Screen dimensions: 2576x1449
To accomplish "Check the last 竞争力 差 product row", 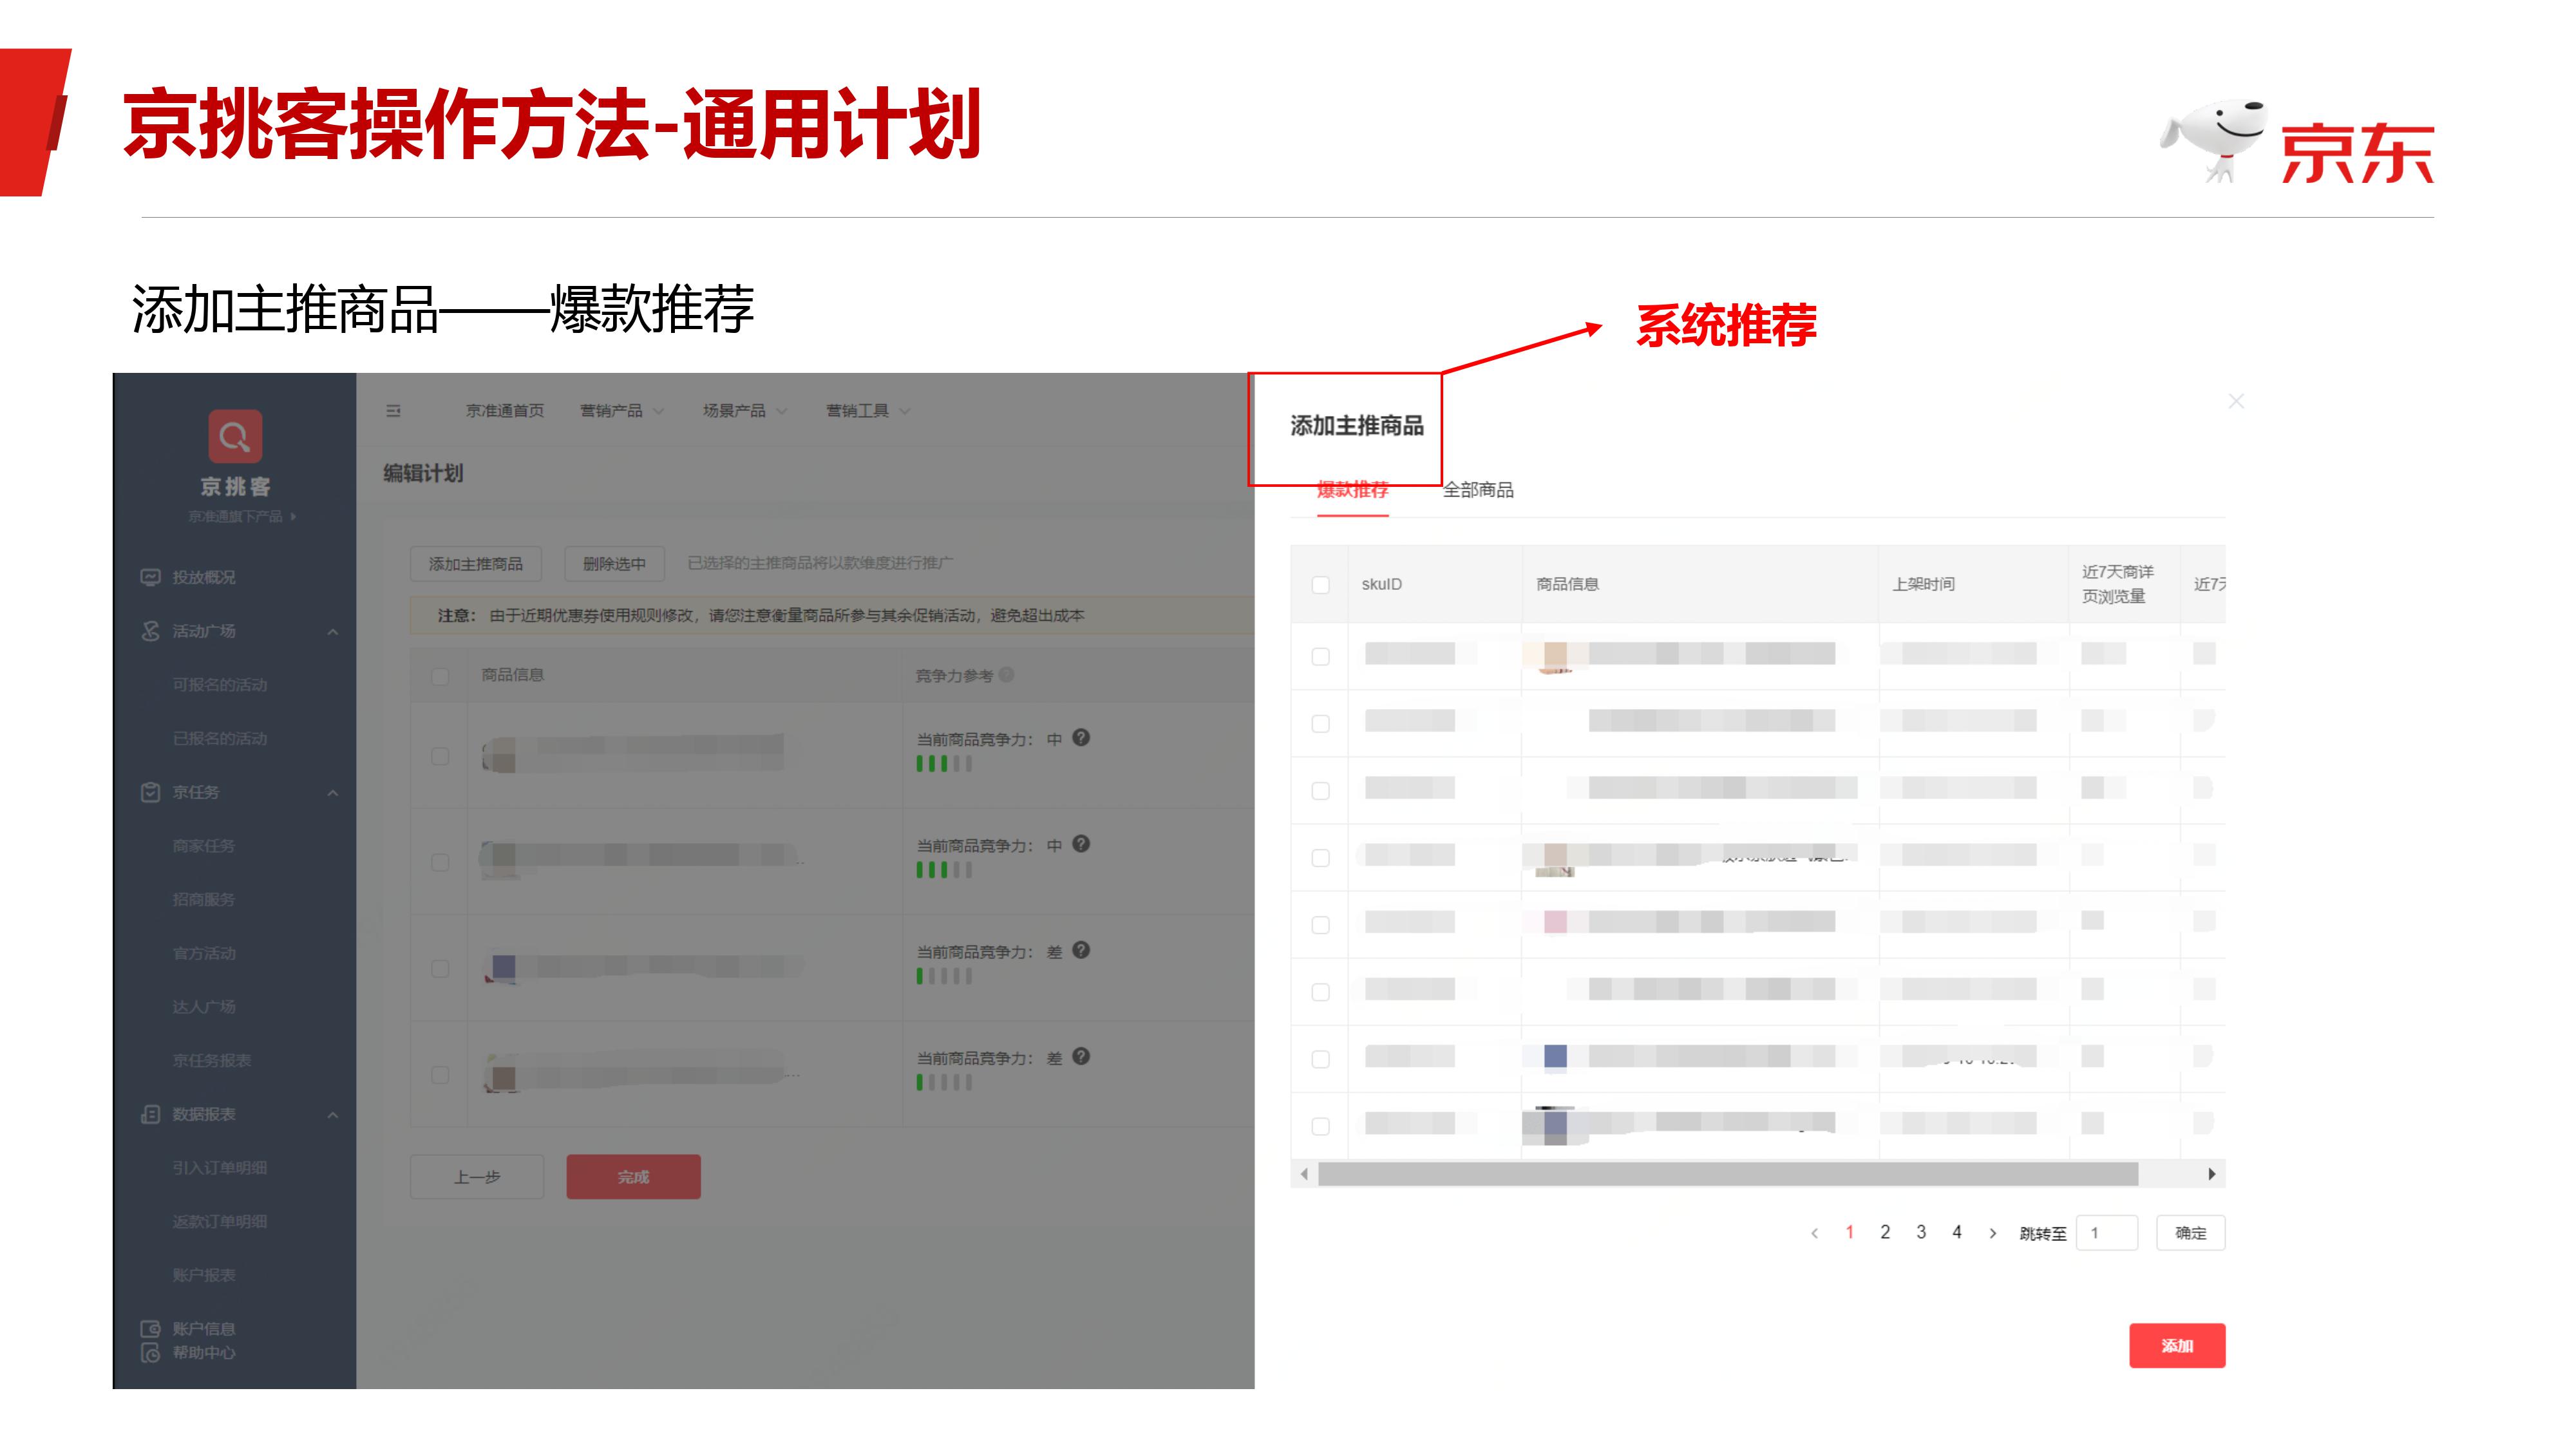I will 440,1074.
